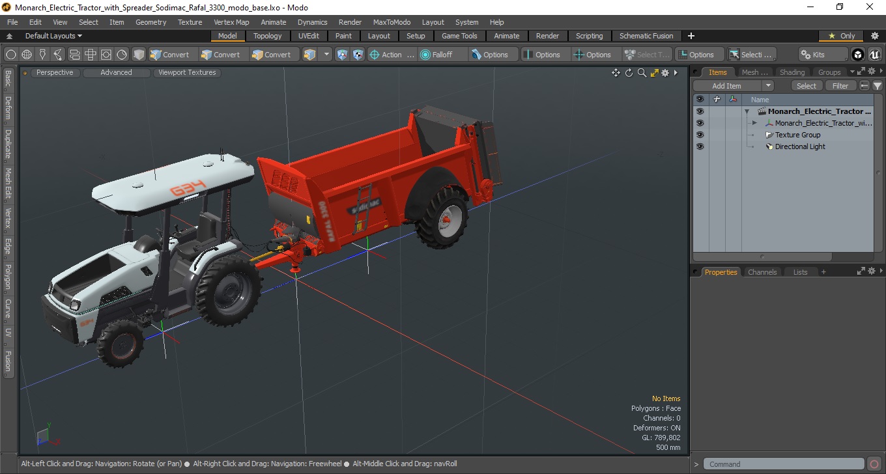Switch to the Channels tab
Image resolution: width=886 pixels, height=474 pixels.
click(x=762, y=272)
